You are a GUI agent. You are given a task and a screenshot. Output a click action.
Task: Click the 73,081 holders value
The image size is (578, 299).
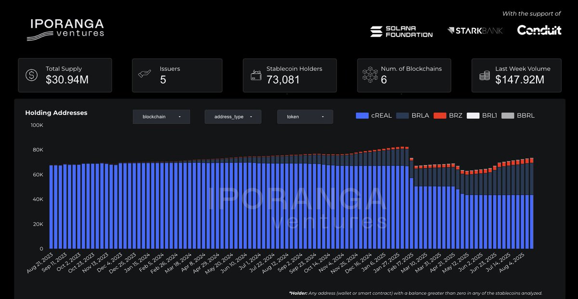pos(283,80)
